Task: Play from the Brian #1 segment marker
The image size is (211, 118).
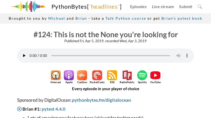Action: [x=19, y=109]
